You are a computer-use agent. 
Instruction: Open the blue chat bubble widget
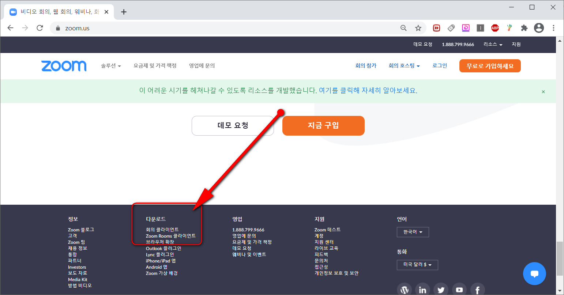(x=534, y=273)
